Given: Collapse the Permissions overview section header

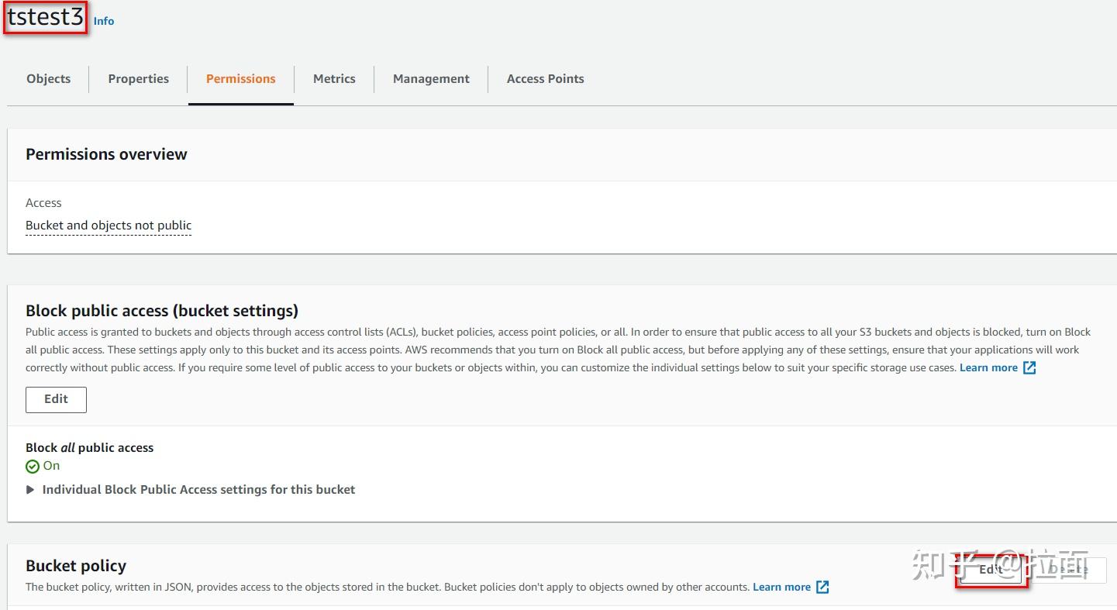Looking at the screenshot, I should click(x=106, y=154).
